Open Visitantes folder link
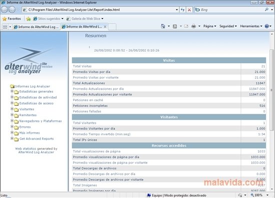Image resolution: width=275 pixels, height=198 pixels. tap(27, 109)
